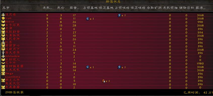Select player name Guanlinma
The width and height of the screenshot is (213, 96).
tap(13, 77)
